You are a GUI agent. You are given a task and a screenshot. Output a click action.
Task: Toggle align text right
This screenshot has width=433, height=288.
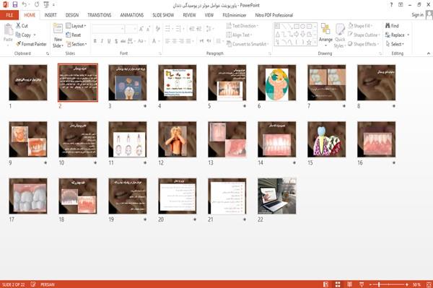pos(181,41)
